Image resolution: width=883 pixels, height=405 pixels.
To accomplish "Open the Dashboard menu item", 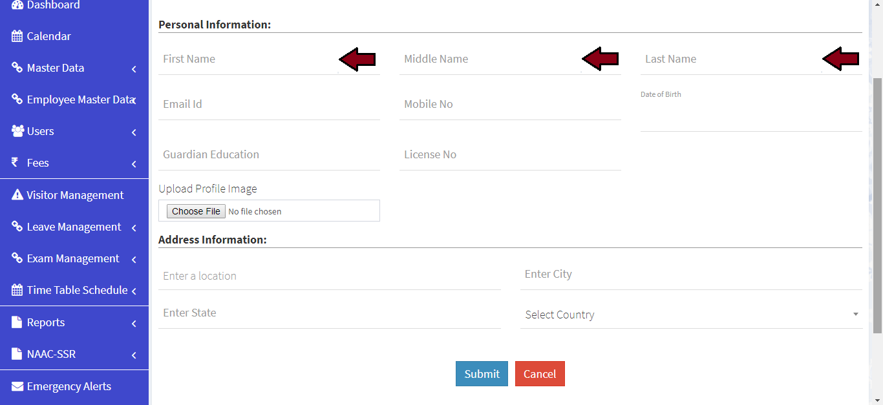I will (53, 5).
